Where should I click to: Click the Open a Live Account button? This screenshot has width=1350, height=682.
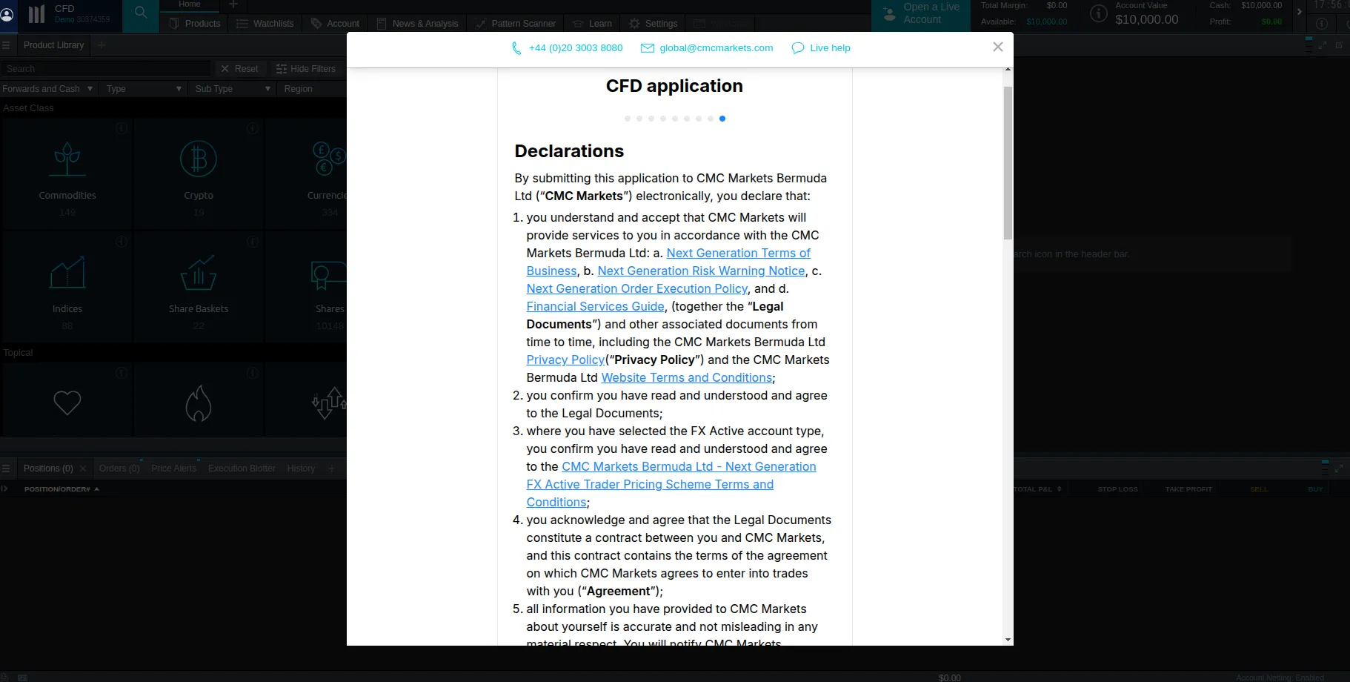tap(921, 16)
